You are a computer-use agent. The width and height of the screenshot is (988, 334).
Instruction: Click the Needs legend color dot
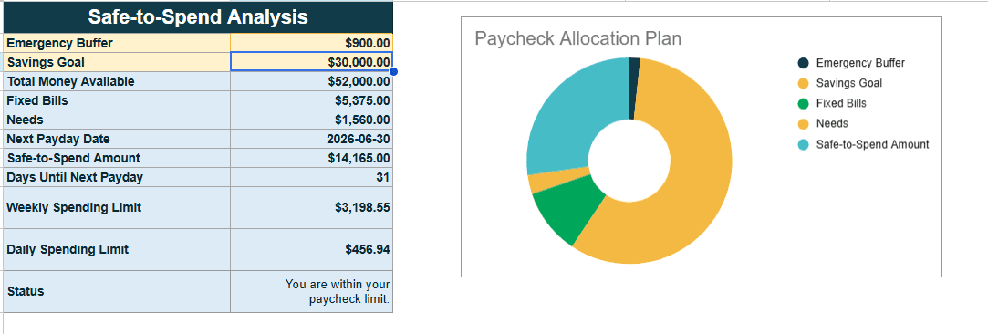tap(803, 123)
